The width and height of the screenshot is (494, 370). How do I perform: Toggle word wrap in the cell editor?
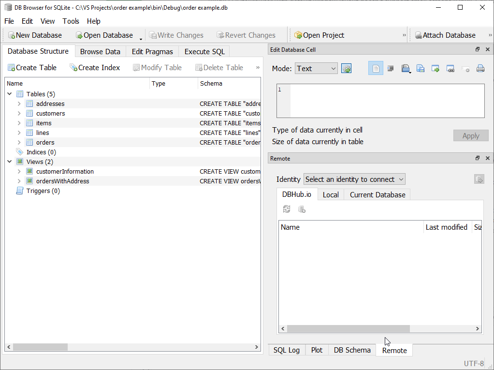click(391, 68)
